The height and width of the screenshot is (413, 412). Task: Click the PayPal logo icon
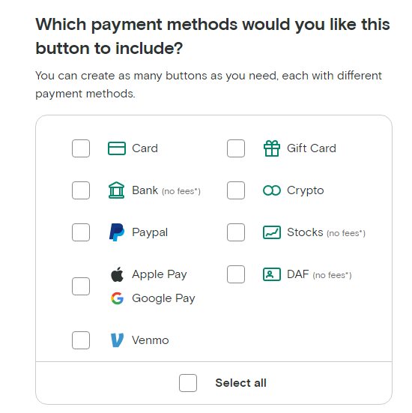(117, 232)
